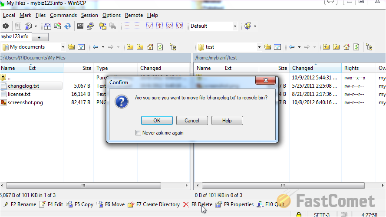The width and height of the screenshot is (386, 217).
Task: Toggle local panel directory tree icon
Action: [173, 47]
